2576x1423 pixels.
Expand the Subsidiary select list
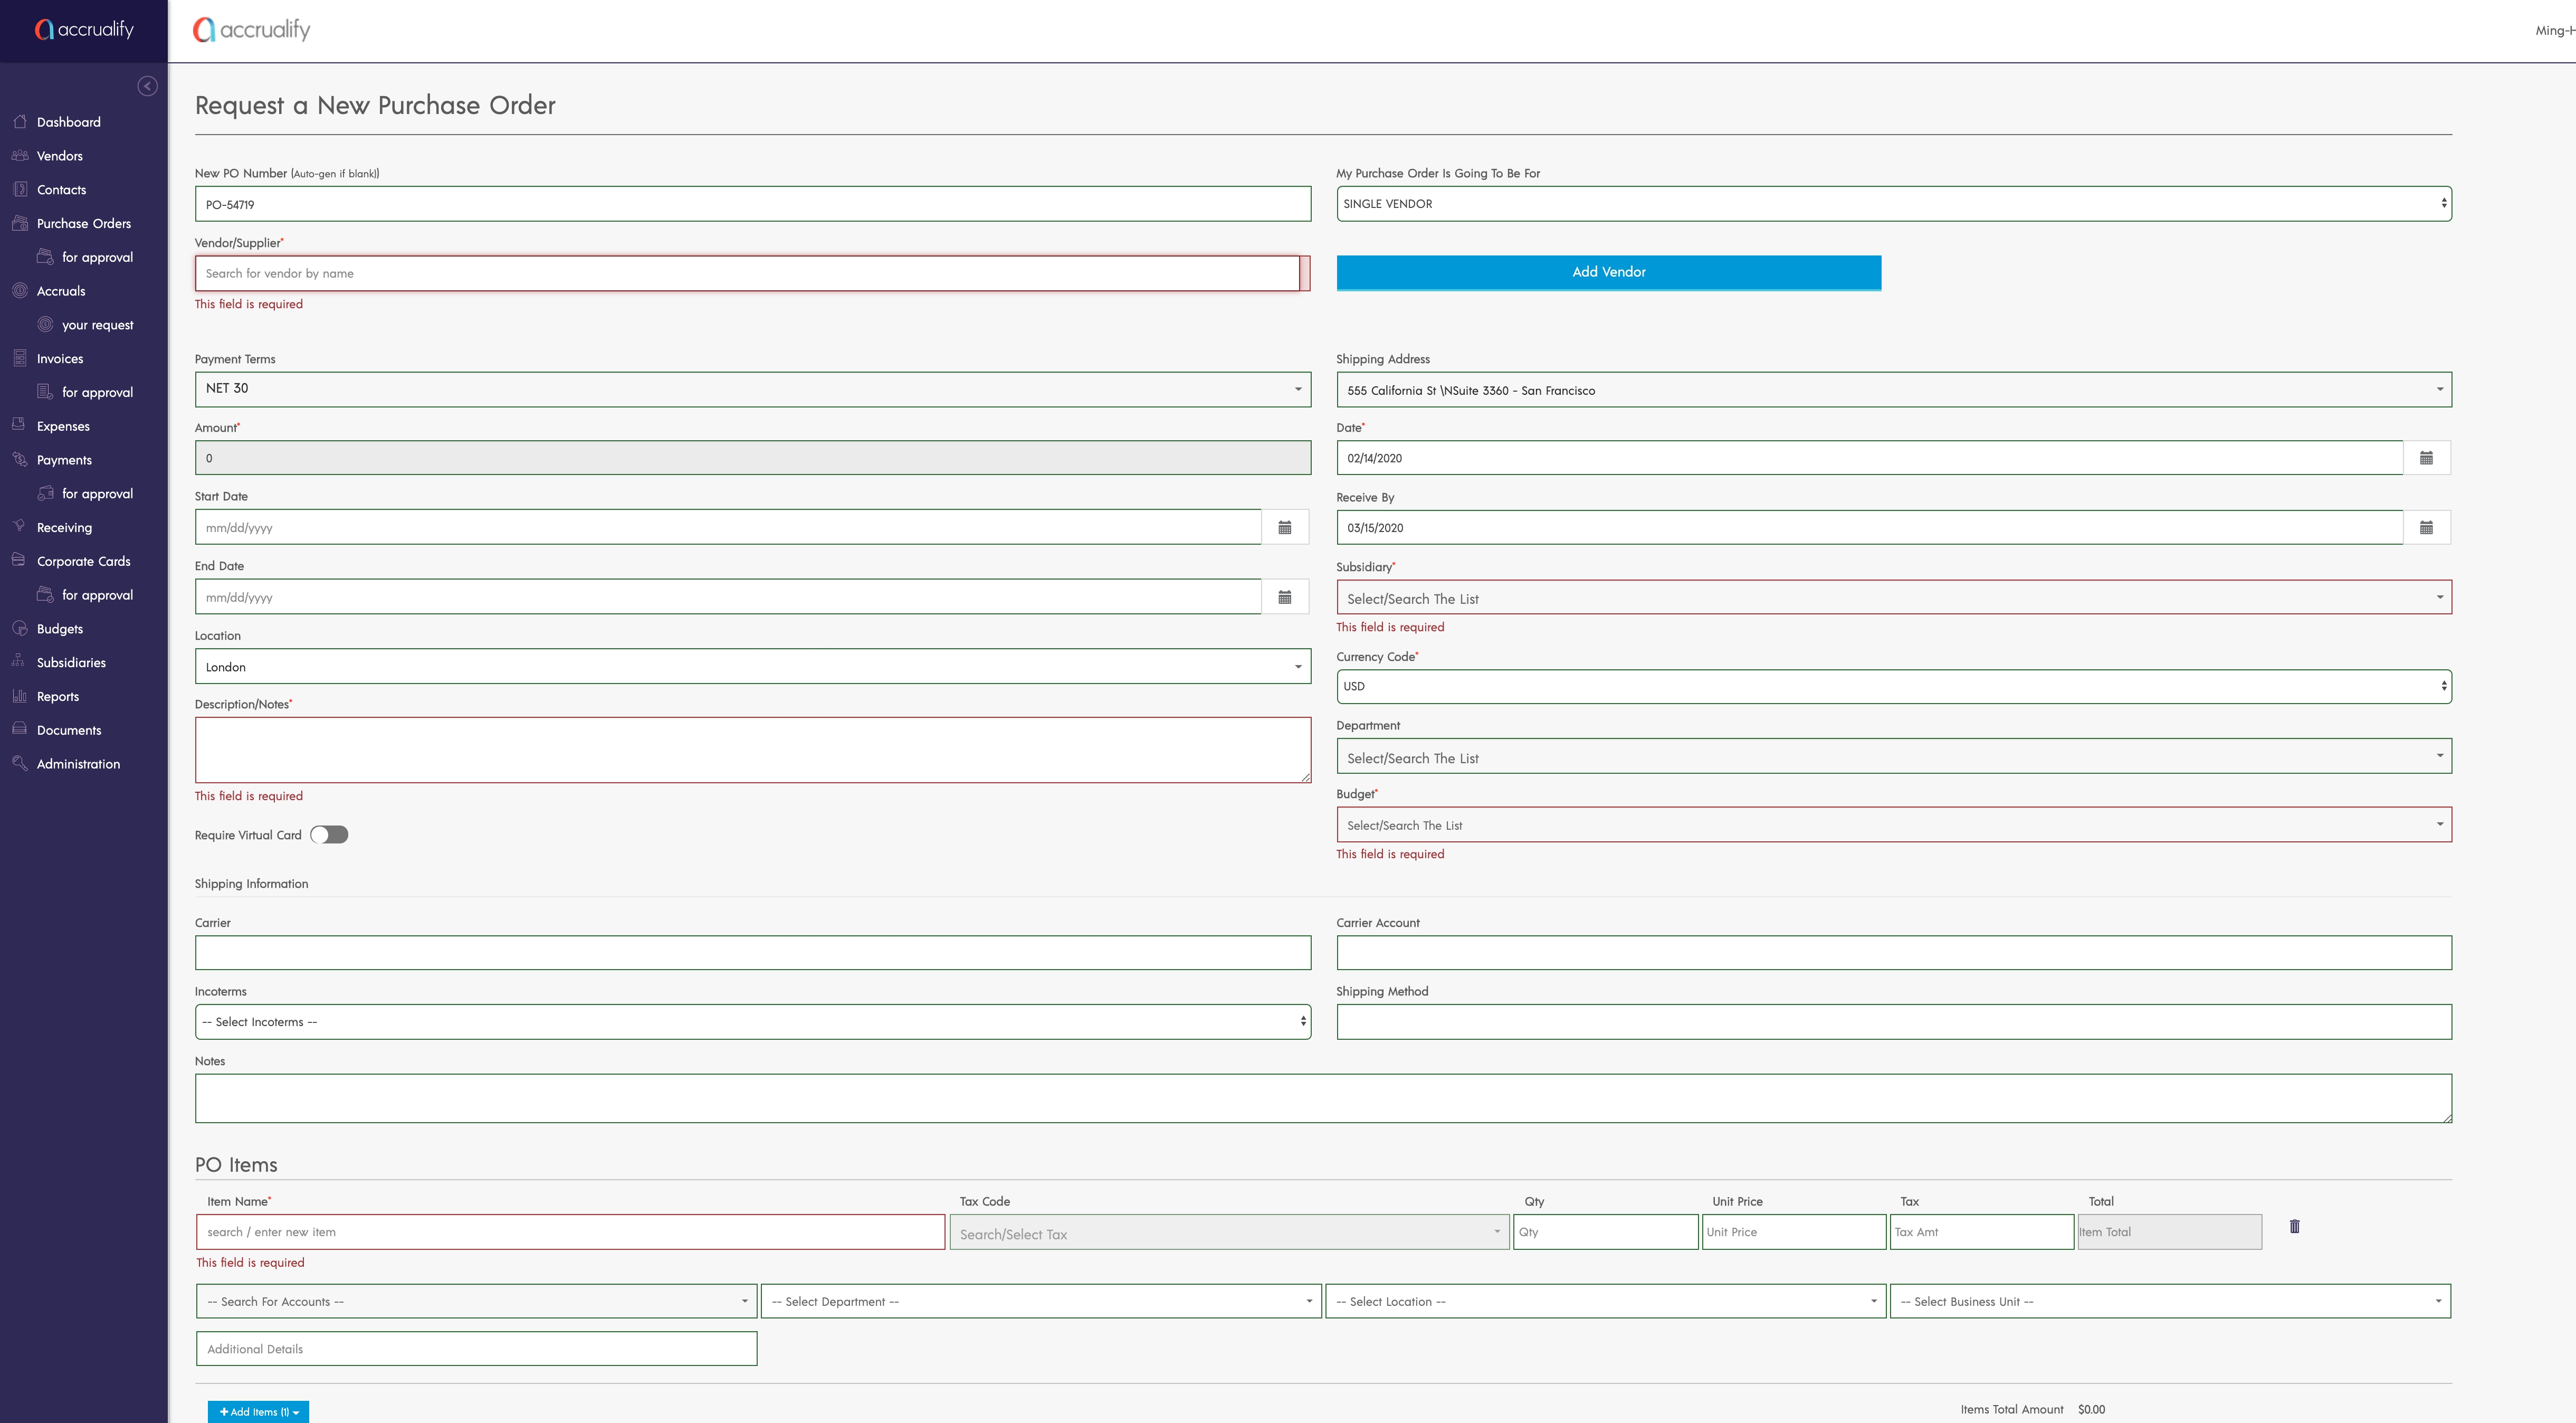[1893, 598]
